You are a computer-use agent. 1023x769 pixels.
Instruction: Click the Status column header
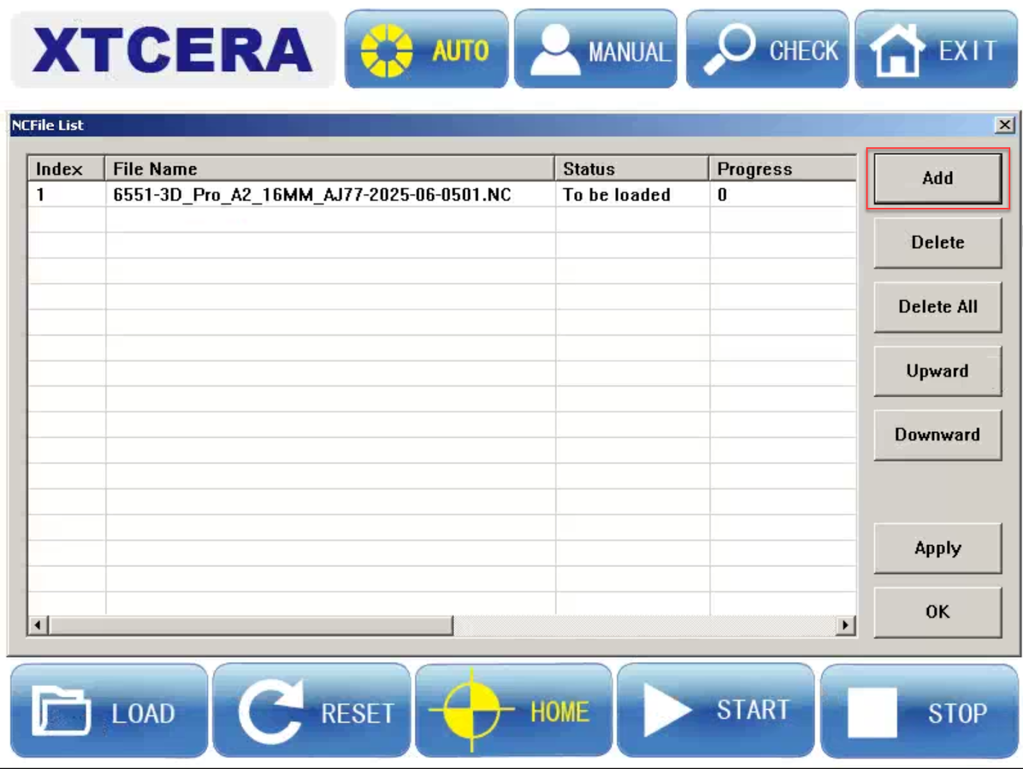point(632,169)
